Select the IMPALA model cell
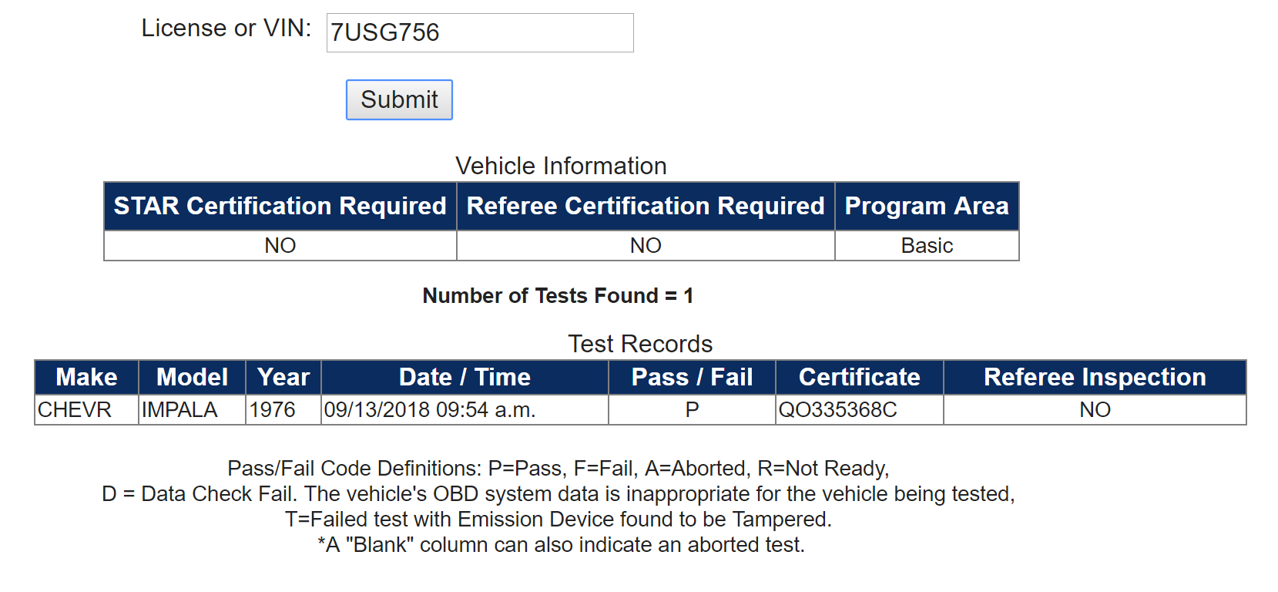This screenshot has height=592, width=1278. tap(192, 409)
